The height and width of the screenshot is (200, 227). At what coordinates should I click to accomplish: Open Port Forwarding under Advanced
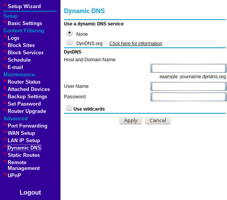(x=27, y=126)
